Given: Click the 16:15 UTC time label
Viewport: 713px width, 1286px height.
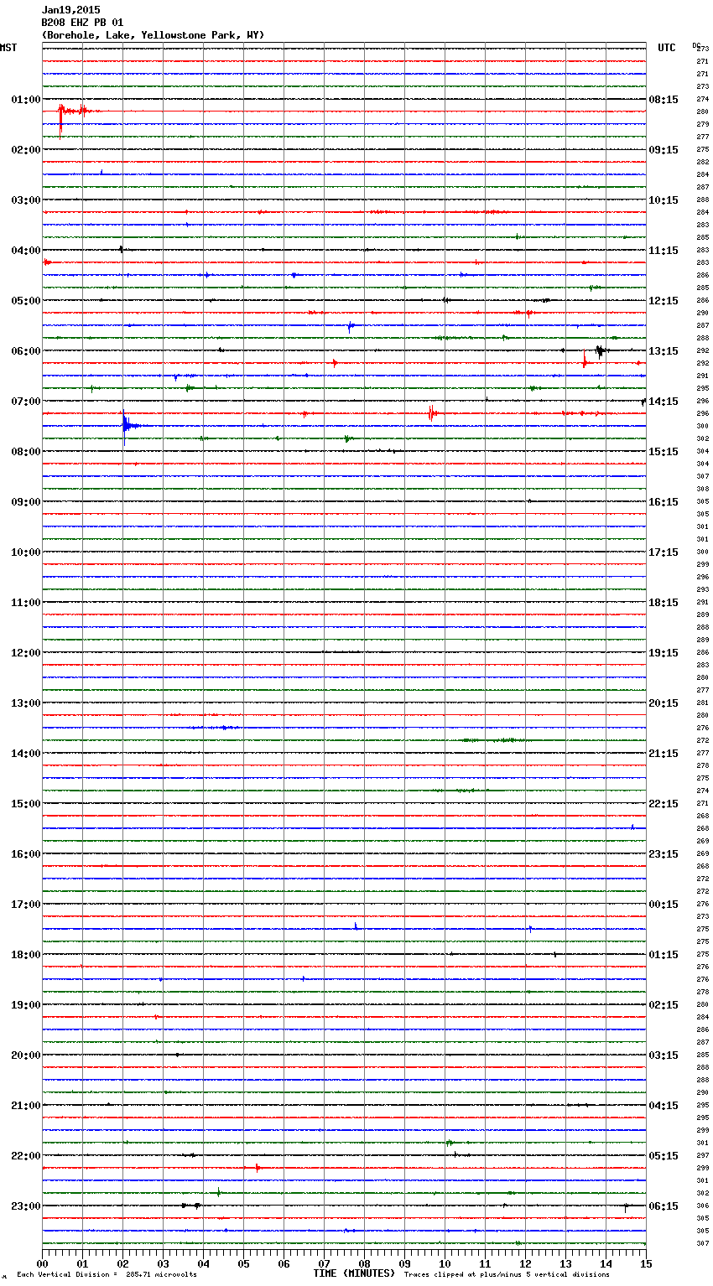Looking at the screenshot, I should (664, 502).
